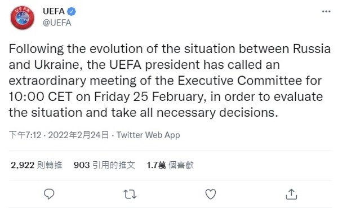Open the UEFA profile avatar
The image size is (338, 208).
(23, 17)
